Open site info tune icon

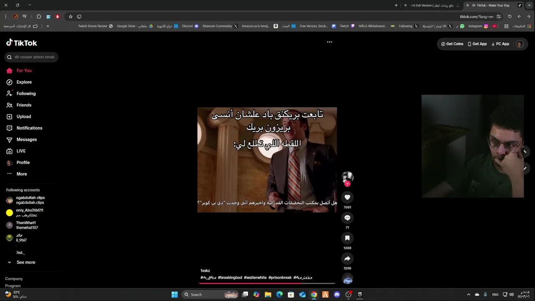pyautogui.click(x=499, y=17)
